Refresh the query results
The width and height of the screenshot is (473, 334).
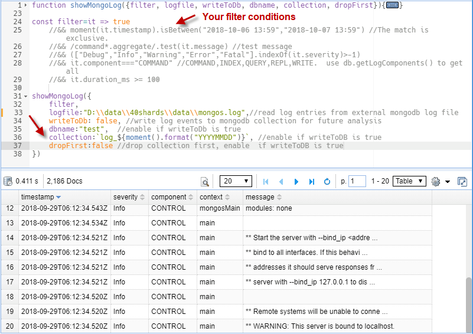pyautogui.click(x=327, y=182)
